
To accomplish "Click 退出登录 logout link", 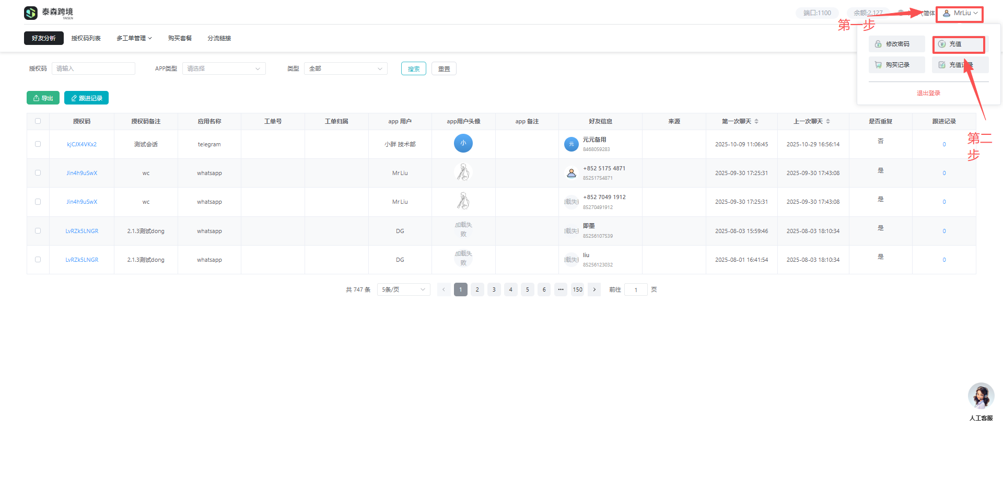I will [x=928, y=94].
